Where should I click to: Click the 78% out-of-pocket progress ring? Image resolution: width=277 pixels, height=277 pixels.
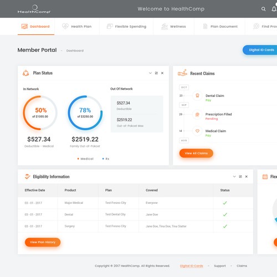(85, 112)
